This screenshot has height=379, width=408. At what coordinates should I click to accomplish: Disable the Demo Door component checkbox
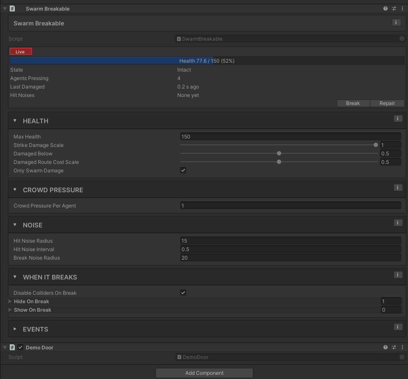pyautogui.click(x=20, y=347)
